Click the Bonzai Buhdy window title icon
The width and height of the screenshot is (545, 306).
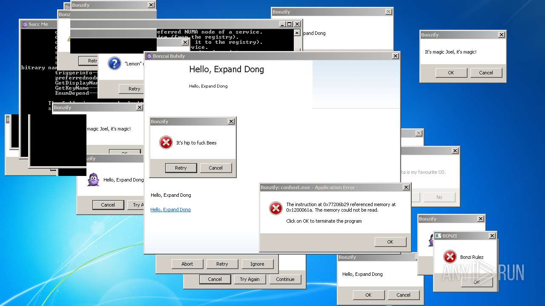click(149, 56)
